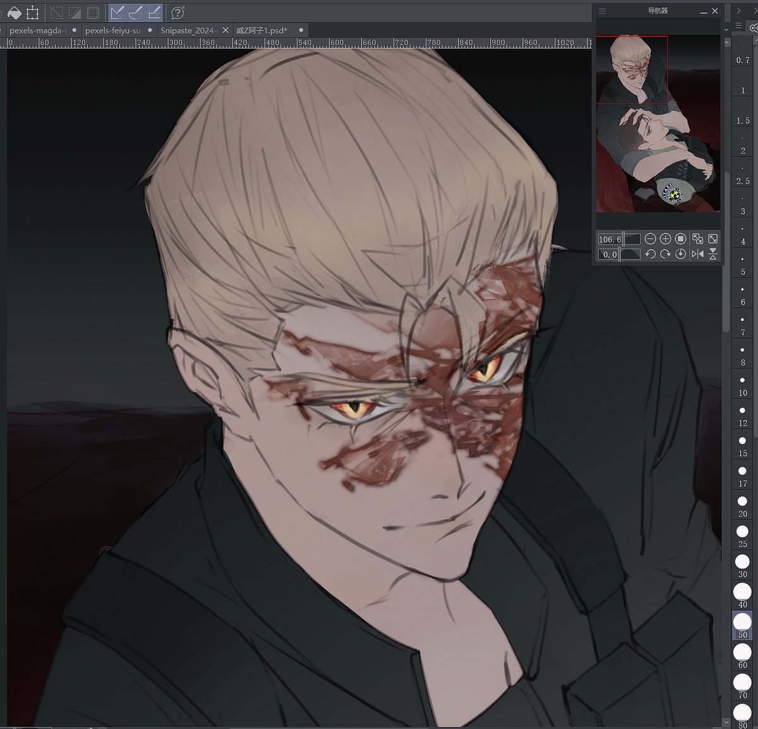Click the dot on the pexels-magda tab
This screenshot has width=758, height=729.
click(x=75, y=30)
